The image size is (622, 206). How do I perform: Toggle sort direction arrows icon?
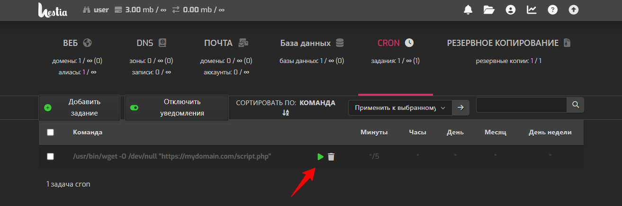tap(285, 113)
